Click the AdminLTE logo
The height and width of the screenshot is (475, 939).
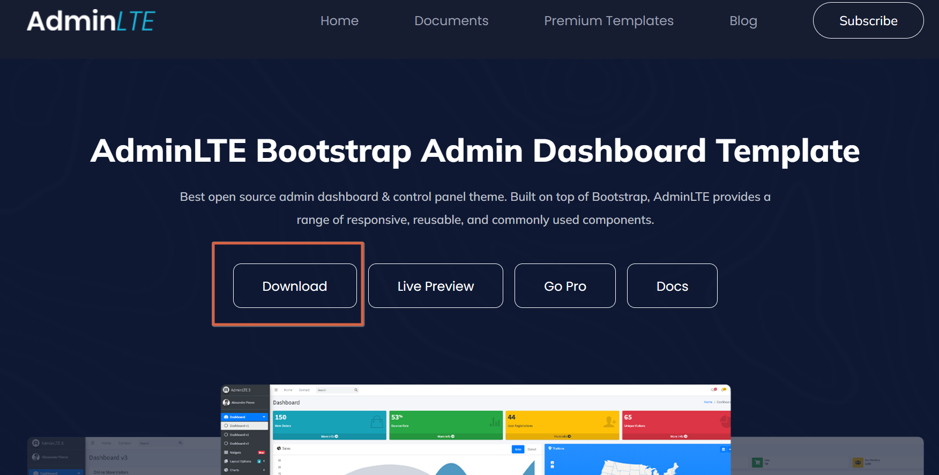click(91, 21)
